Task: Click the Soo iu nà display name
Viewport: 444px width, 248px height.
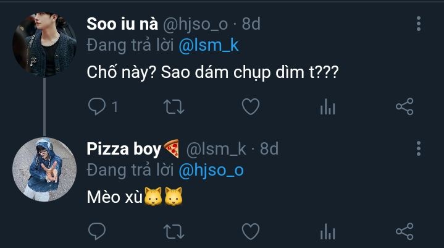Action: (122, 24)
